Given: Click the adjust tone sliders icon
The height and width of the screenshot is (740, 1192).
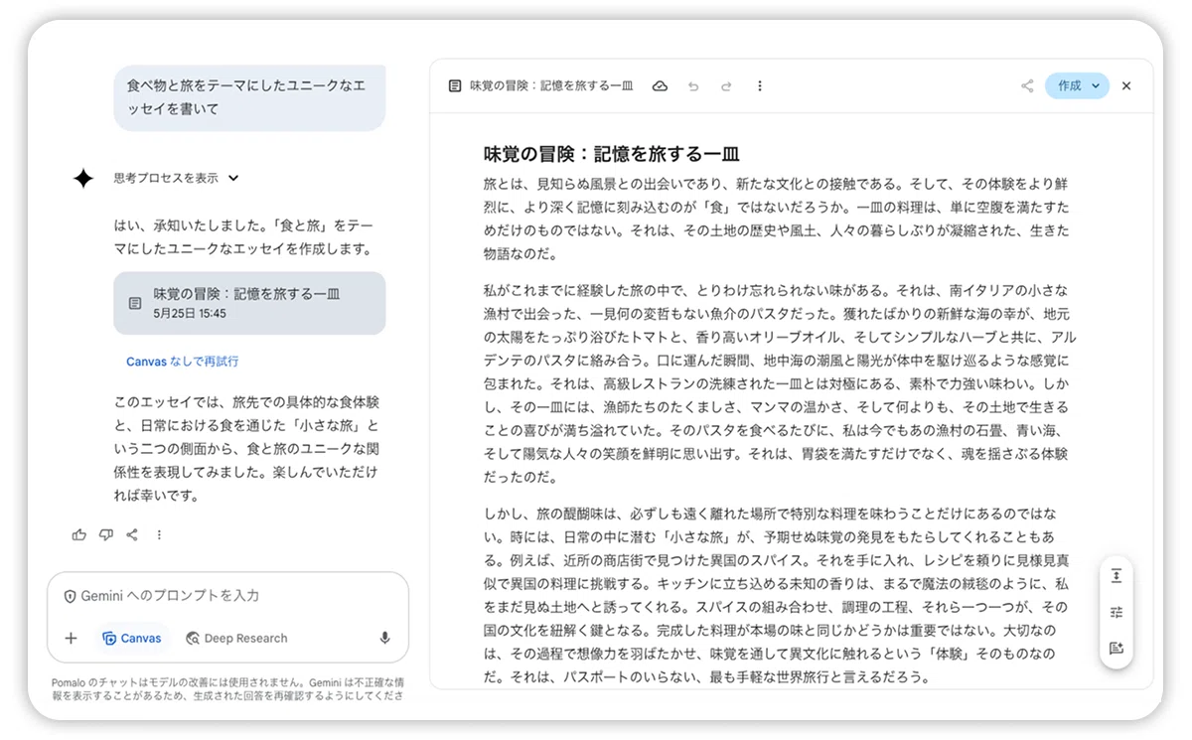Looking at the screenshot, I should 1117,612.
